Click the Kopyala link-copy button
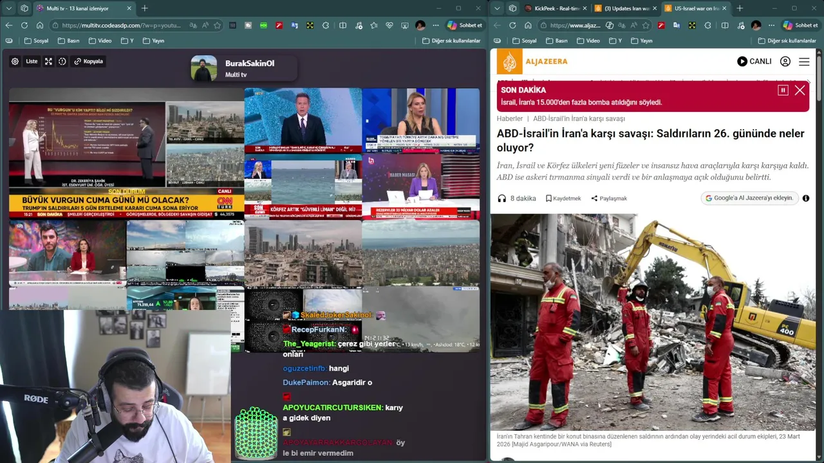 click(x=89, y=62)
